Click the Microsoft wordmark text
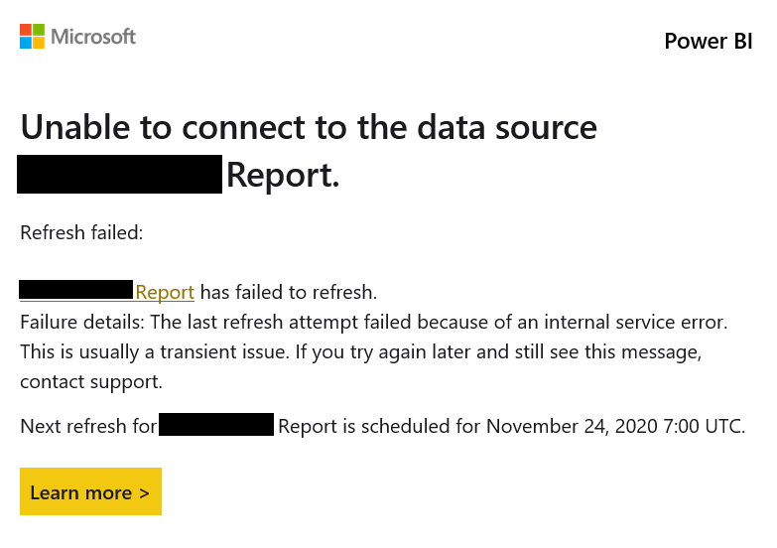Screen dimensions: 777x548 (93, 37)
